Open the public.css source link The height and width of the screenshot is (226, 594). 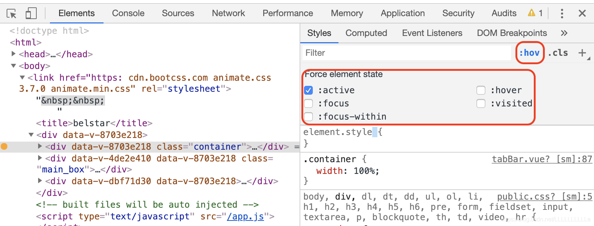544,197
